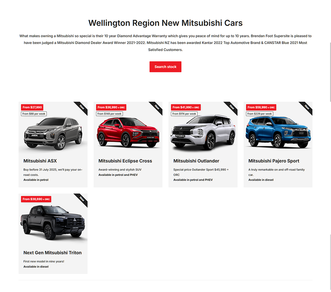The height and width of the screenshot is (292, 331).
Task: Click the From $36,990 + ORC badge
Action: tap(111, 107)
